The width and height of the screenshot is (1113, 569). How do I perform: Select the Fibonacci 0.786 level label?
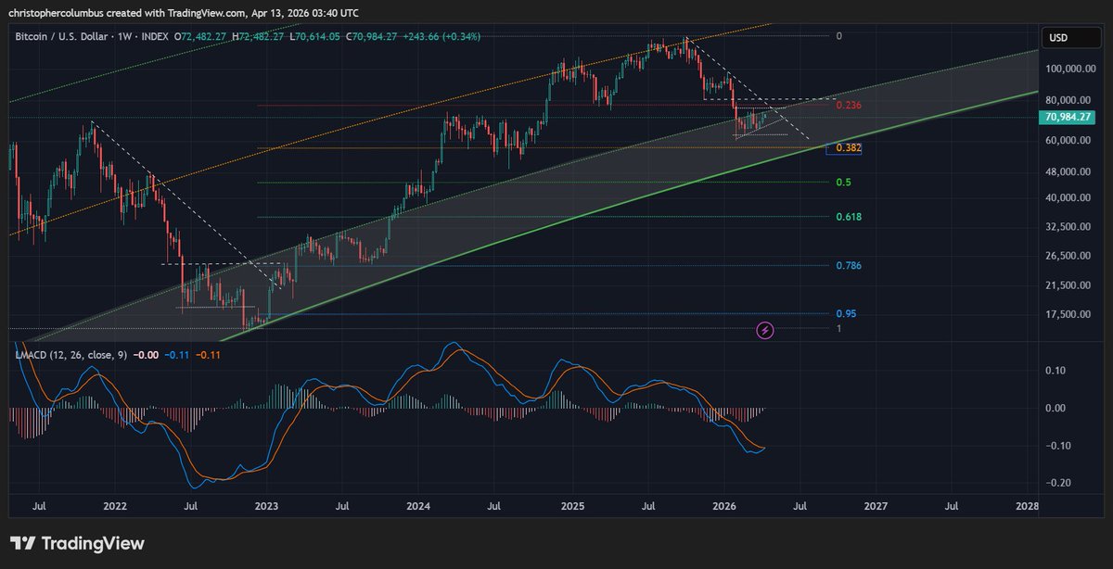click(x=850, y=266)
